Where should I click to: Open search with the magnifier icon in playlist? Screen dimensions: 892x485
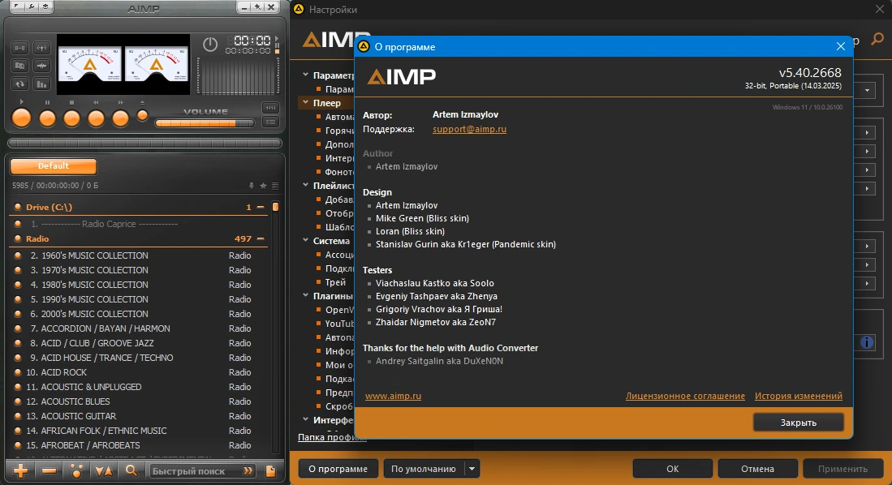(131, 470)
